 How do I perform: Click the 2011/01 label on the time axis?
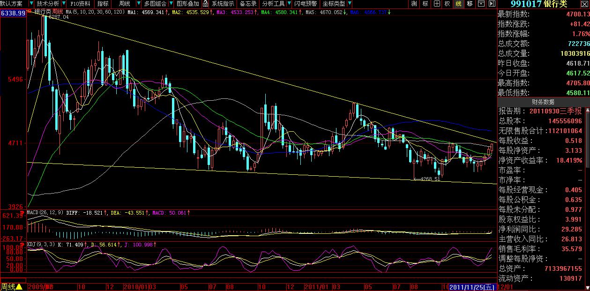(x=317, y=287)
